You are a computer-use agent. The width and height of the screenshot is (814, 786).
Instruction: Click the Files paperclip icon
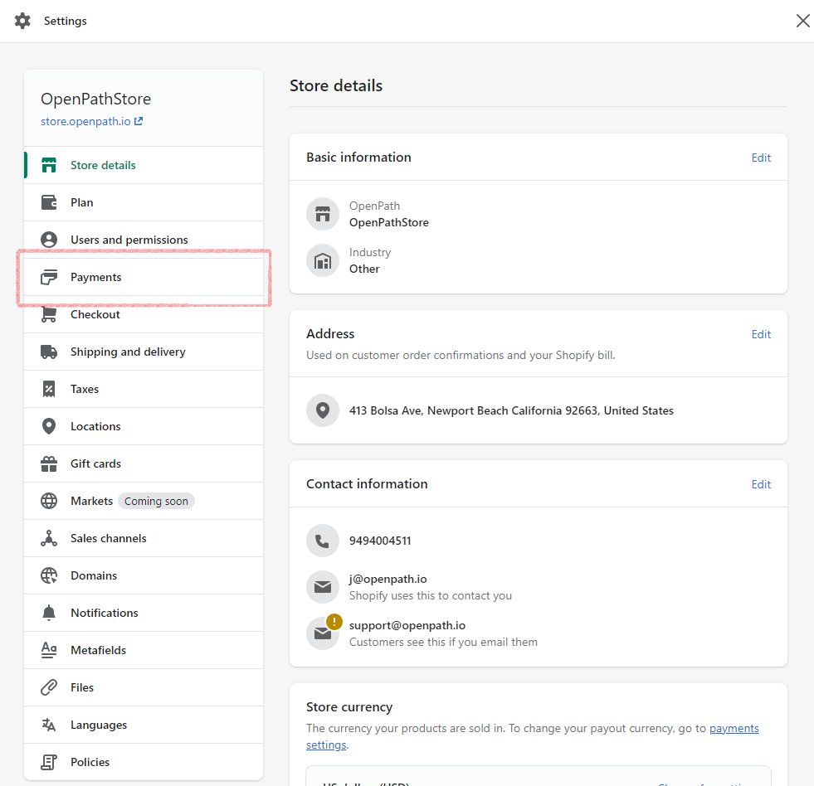click(x=49, y=688)
